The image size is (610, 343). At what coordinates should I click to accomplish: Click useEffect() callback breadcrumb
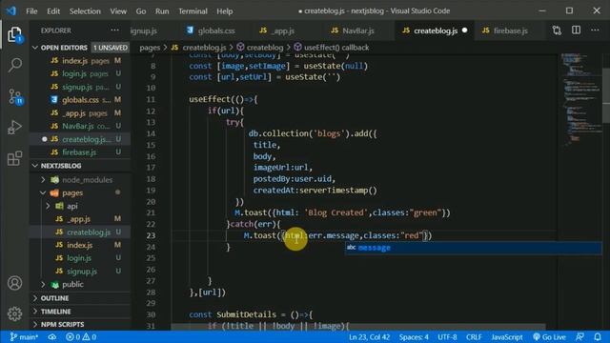point(332,48)
